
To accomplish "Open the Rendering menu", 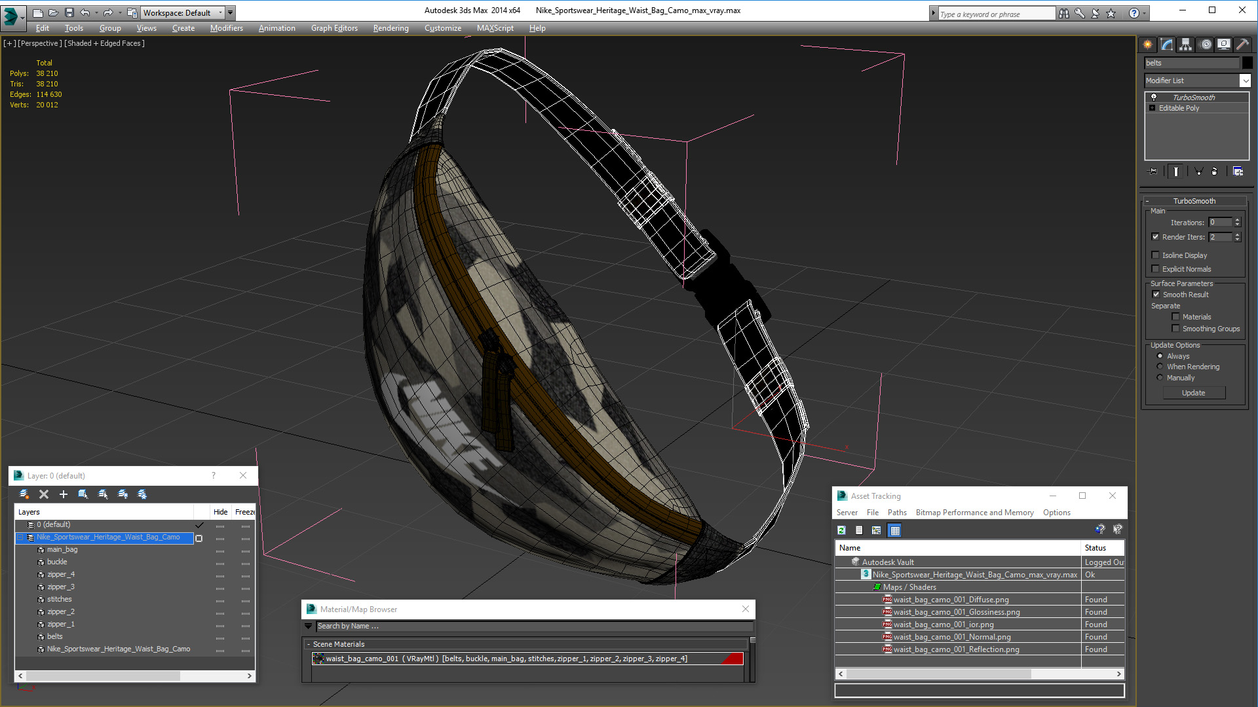I will point(391,28).
